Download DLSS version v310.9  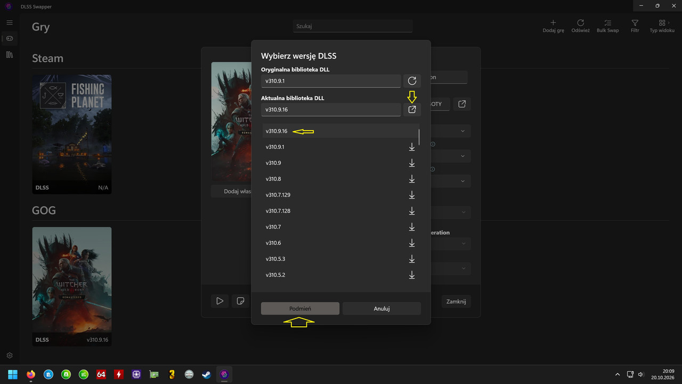(412, 163)
